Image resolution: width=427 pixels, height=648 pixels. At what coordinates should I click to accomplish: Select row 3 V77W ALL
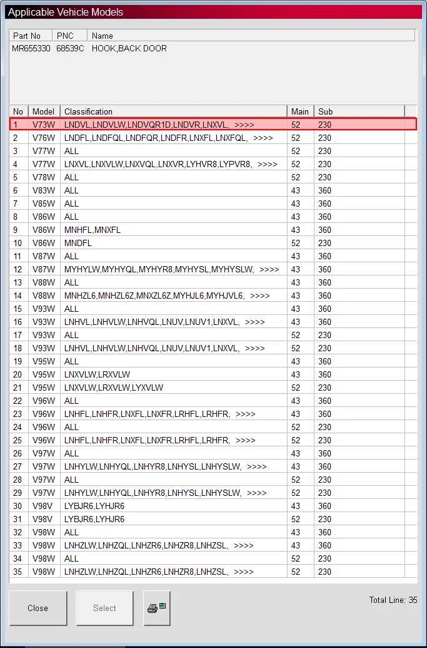pos(213,151)
